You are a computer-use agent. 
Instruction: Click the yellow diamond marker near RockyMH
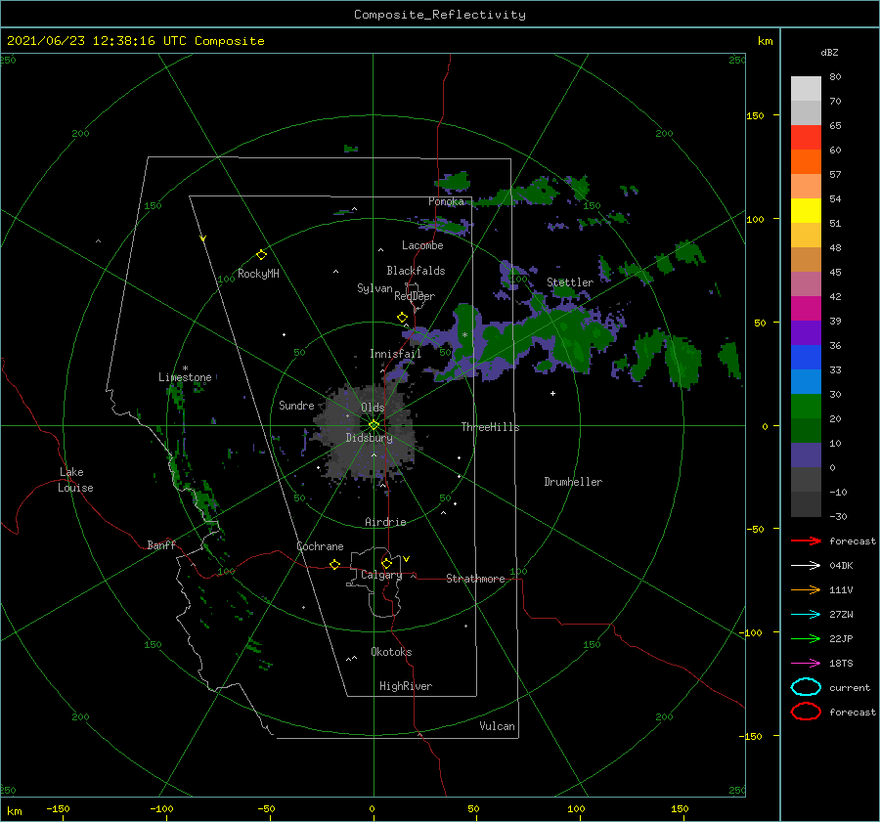[x=261, y=255]
